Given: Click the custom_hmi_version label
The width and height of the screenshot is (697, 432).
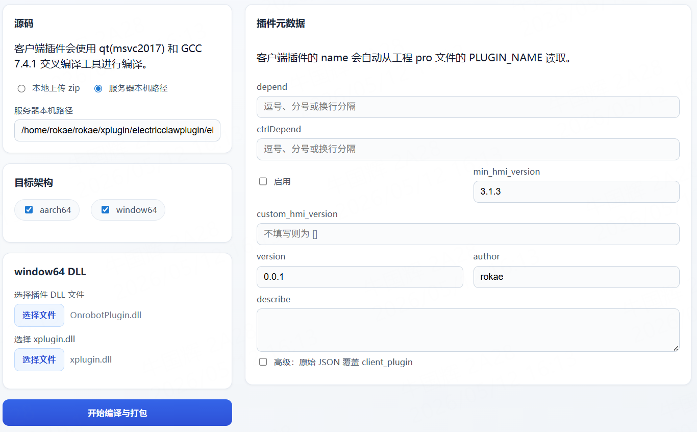Looking at the screenshot, I should point(297,214).
